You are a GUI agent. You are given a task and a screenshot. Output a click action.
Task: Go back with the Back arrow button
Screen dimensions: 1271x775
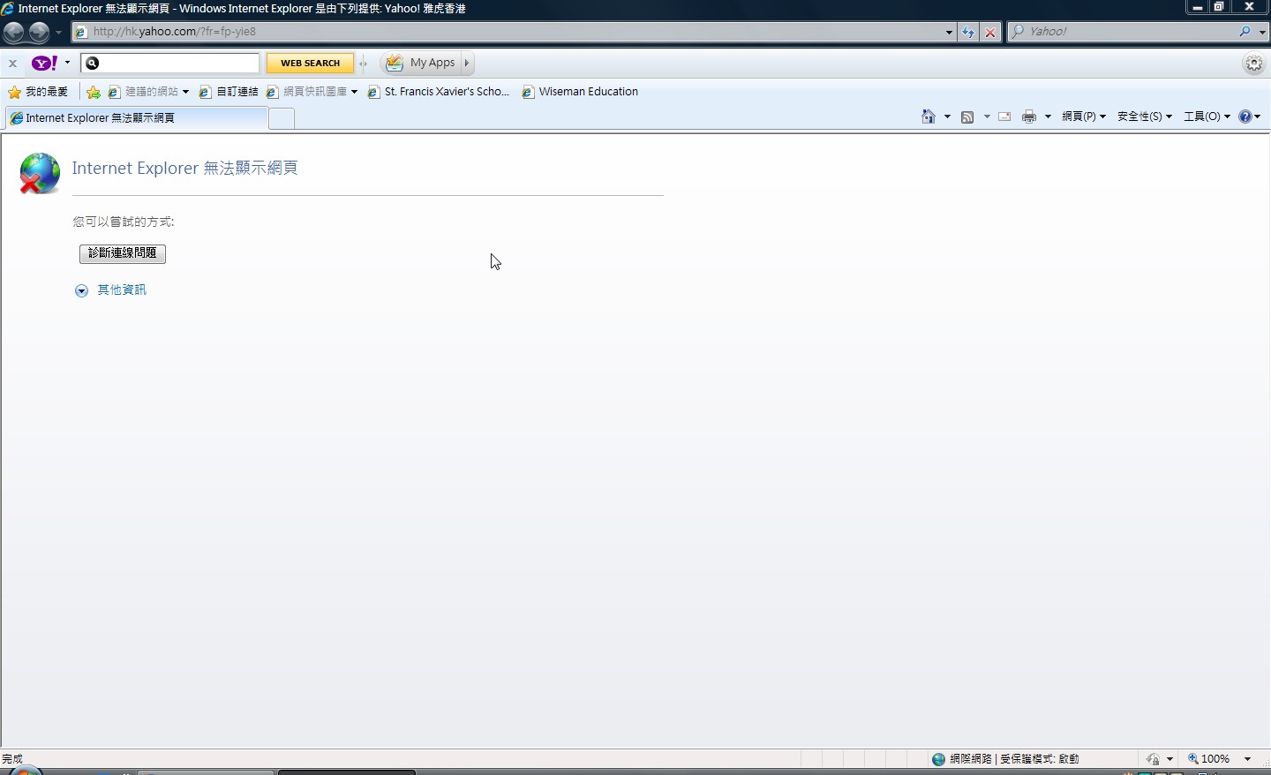pos(13,33)
